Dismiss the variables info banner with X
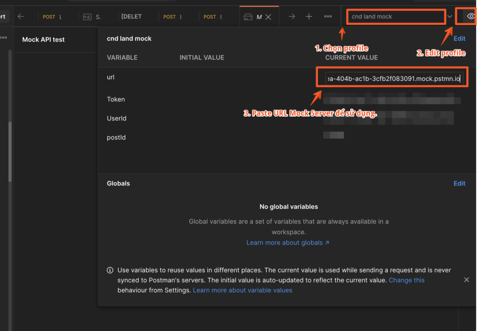Screen dimensions: 478x331 466,279
